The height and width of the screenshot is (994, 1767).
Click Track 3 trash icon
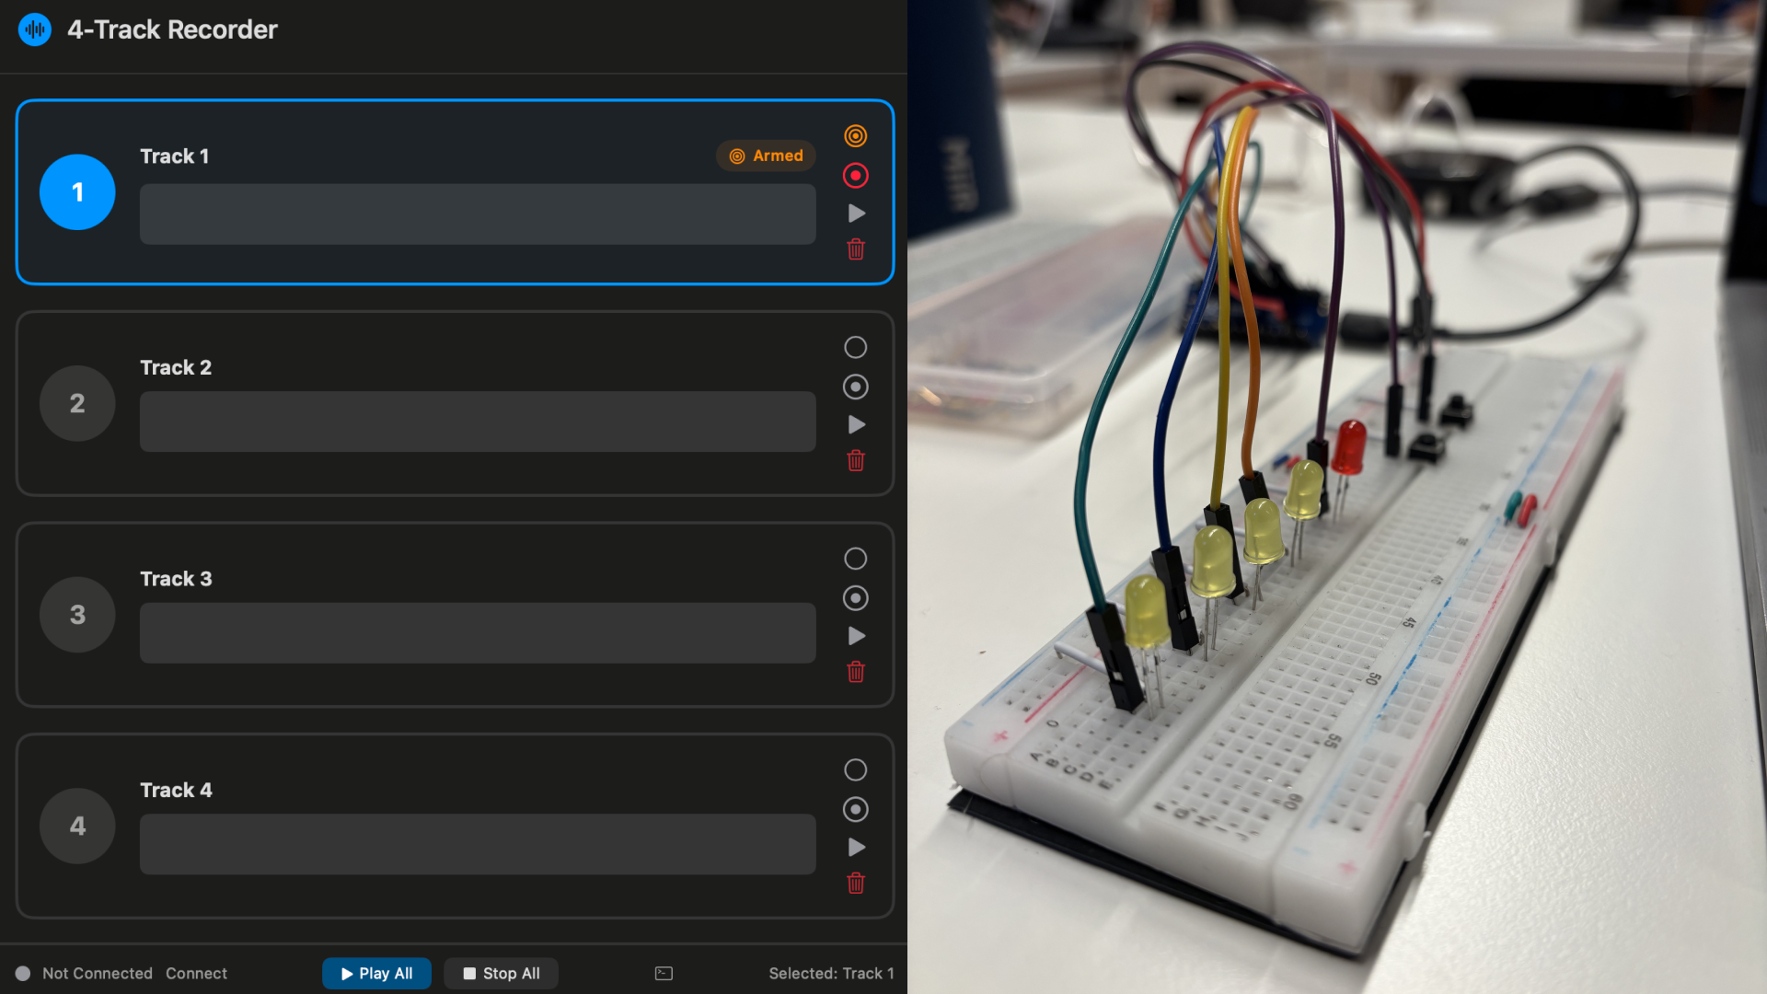pos(856,672)
